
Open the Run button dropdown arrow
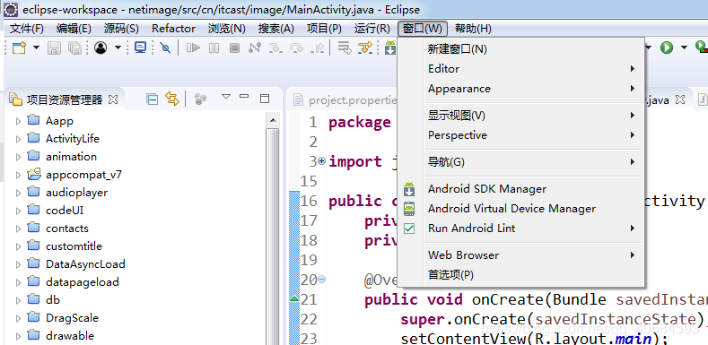point(684,47)
